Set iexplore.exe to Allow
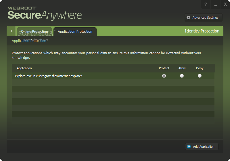 [x=182, y=76]
